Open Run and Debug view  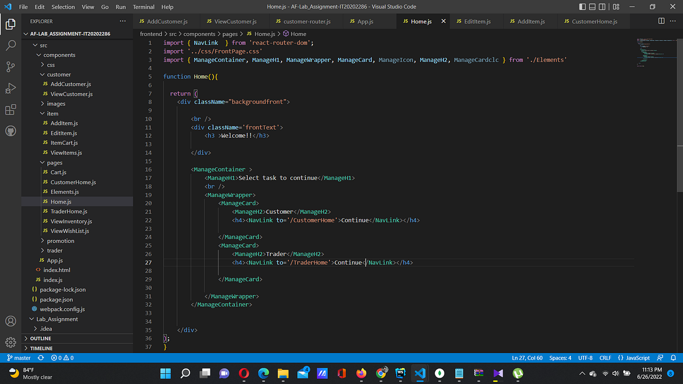tap(10, 88)
